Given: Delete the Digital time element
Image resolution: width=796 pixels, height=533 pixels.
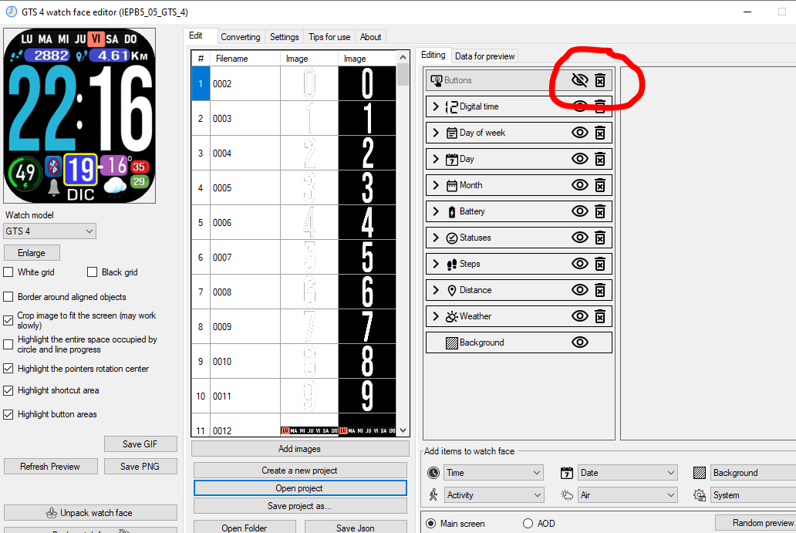Looking at the screenshot, I should [x=599, y=106].
